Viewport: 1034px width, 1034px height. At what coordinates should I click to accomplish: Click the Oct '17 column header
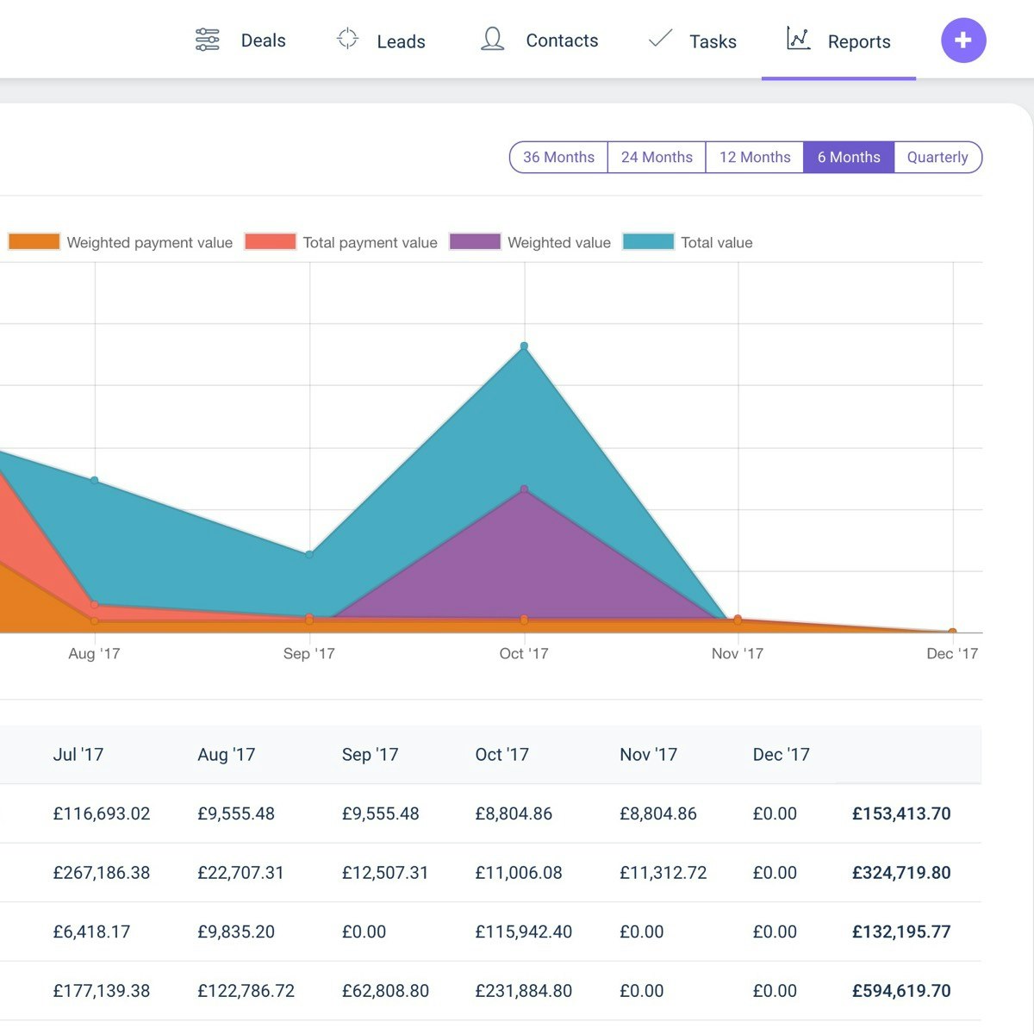[x=501, y=754]
